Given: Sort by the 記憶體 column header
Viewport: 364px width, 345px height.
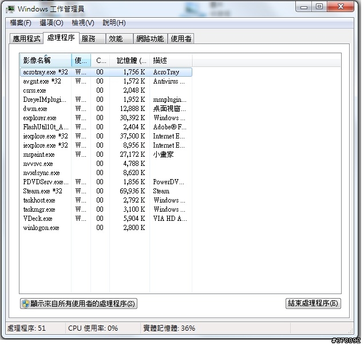Looking at the screenshot, I should (129, 60).
